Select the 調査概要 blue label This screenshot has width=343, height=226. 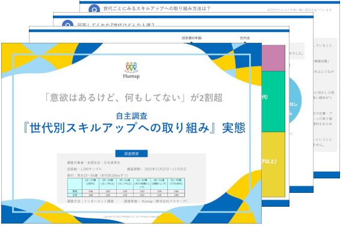(x=131, y=154)
